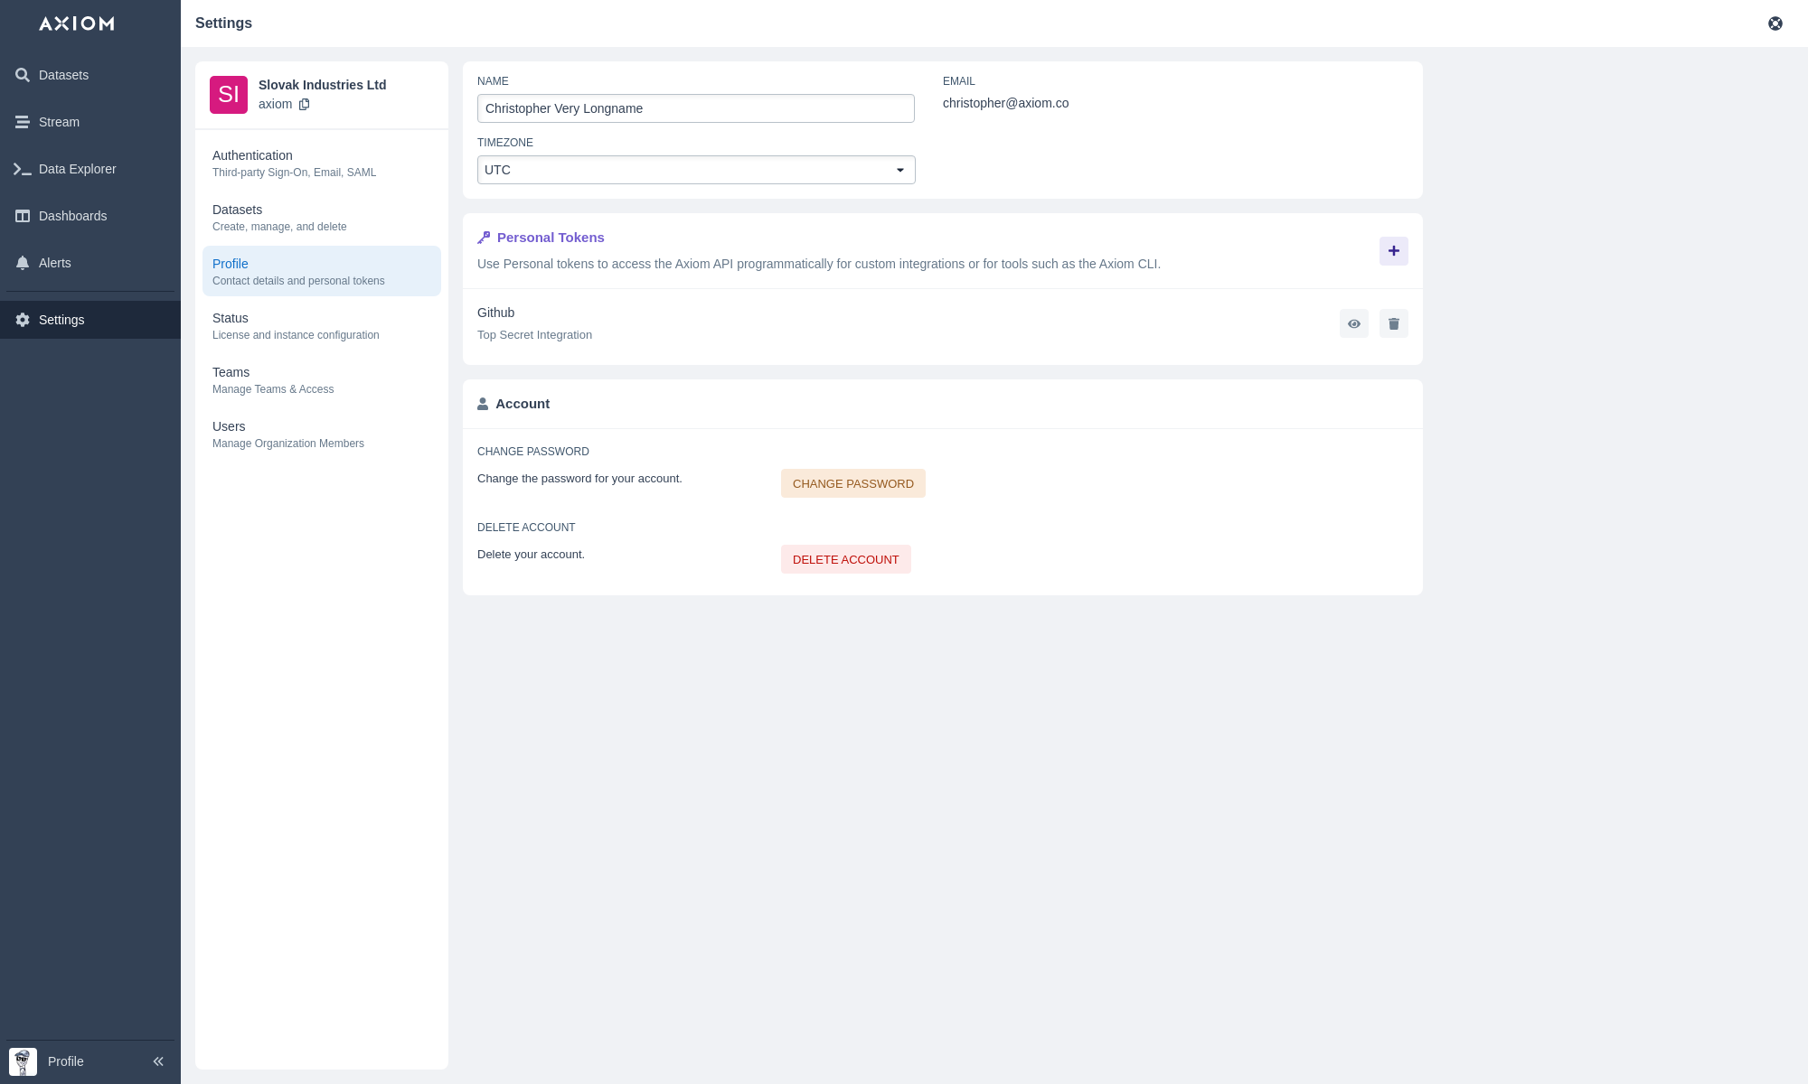The height and width of the screenshot is (1084, 1808).
Task: Go to Dashboards
Action: [x=72, y=216]
